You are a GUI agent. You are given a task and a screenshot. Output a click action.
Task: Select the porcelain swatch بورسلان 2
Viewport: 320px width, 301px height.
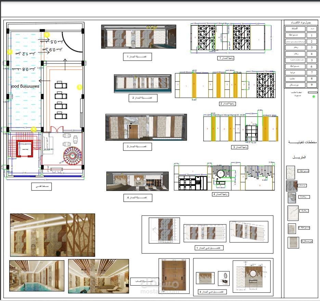pyautogui.click(x=292, y=186)
